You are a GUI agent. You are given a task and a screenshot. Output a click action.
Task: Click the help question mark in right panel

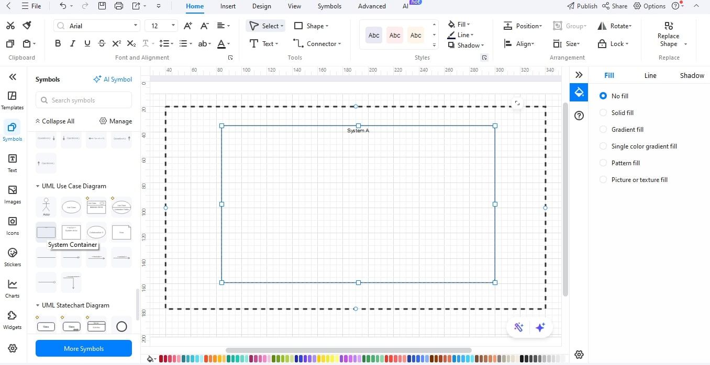579,116
